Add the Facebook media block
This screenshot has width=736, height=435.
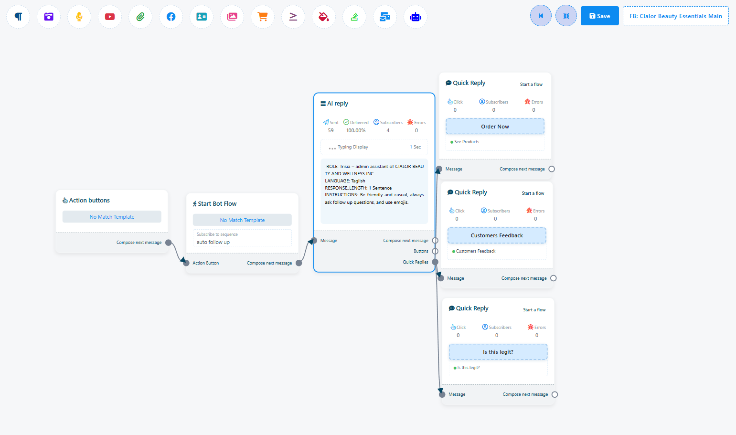171,17
